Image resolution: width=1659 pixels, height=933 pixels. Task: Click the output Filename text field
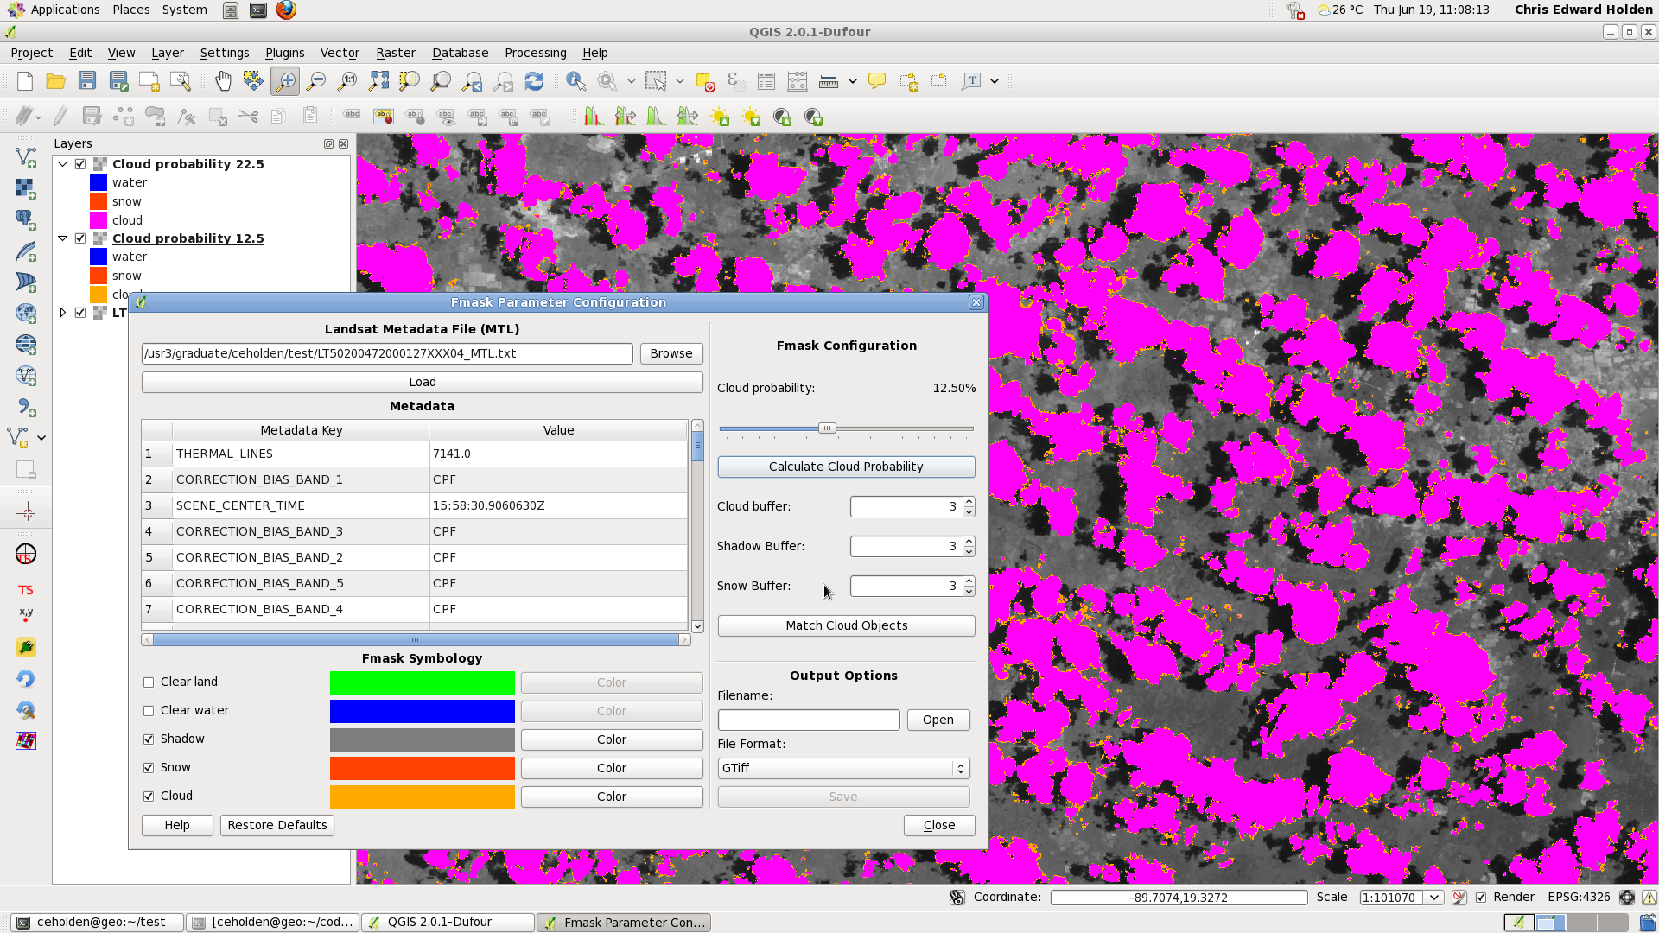[808, 720]
